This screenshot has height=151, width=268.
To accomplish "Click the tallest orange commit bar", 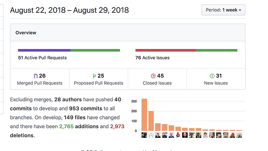I will point(144,115).
